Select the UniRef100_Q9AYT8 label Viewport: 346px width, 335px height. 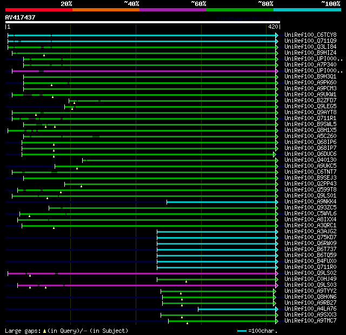pos(310,113)
